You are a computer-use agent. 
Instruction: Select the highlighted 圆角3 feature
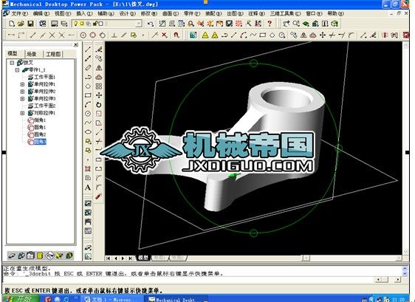pyautogui.click(x=37, y=142)
